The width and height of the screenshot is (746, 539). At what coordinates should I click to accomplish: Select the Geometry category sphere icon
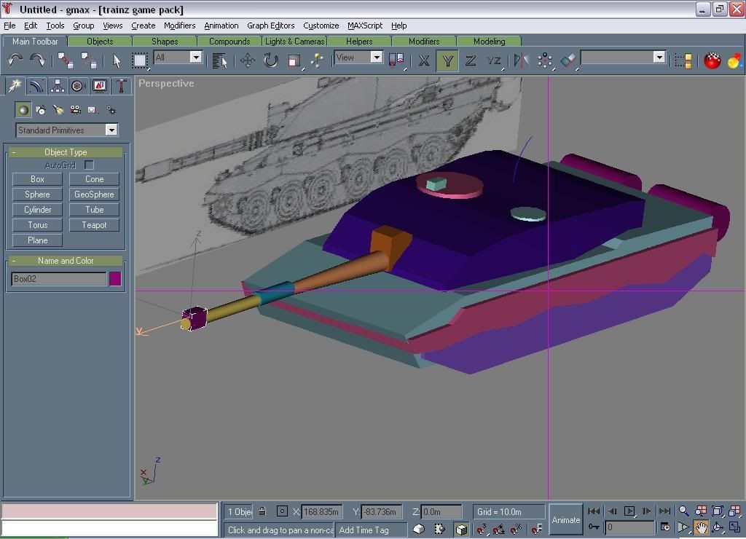pos(23,110)
